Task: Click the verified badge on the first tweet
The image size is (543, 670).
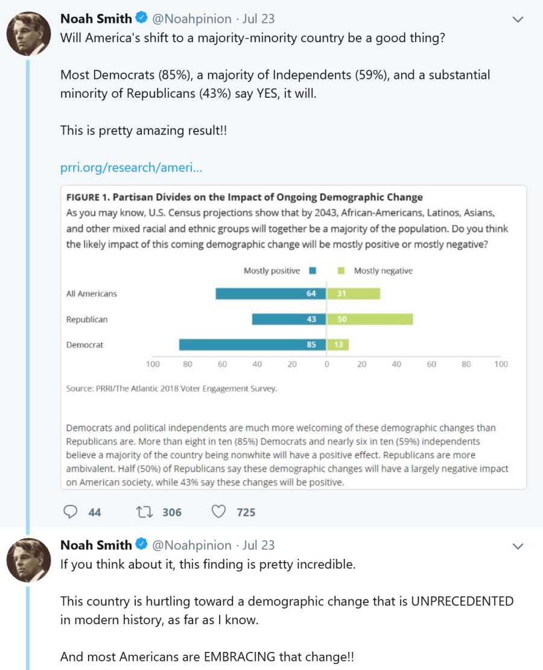Action: 142,19
